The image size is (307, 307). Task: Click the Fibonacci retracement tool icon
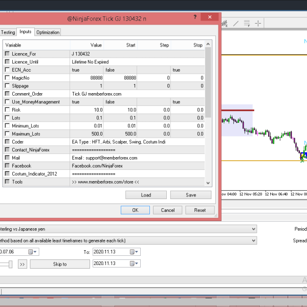tap(247, 23)
